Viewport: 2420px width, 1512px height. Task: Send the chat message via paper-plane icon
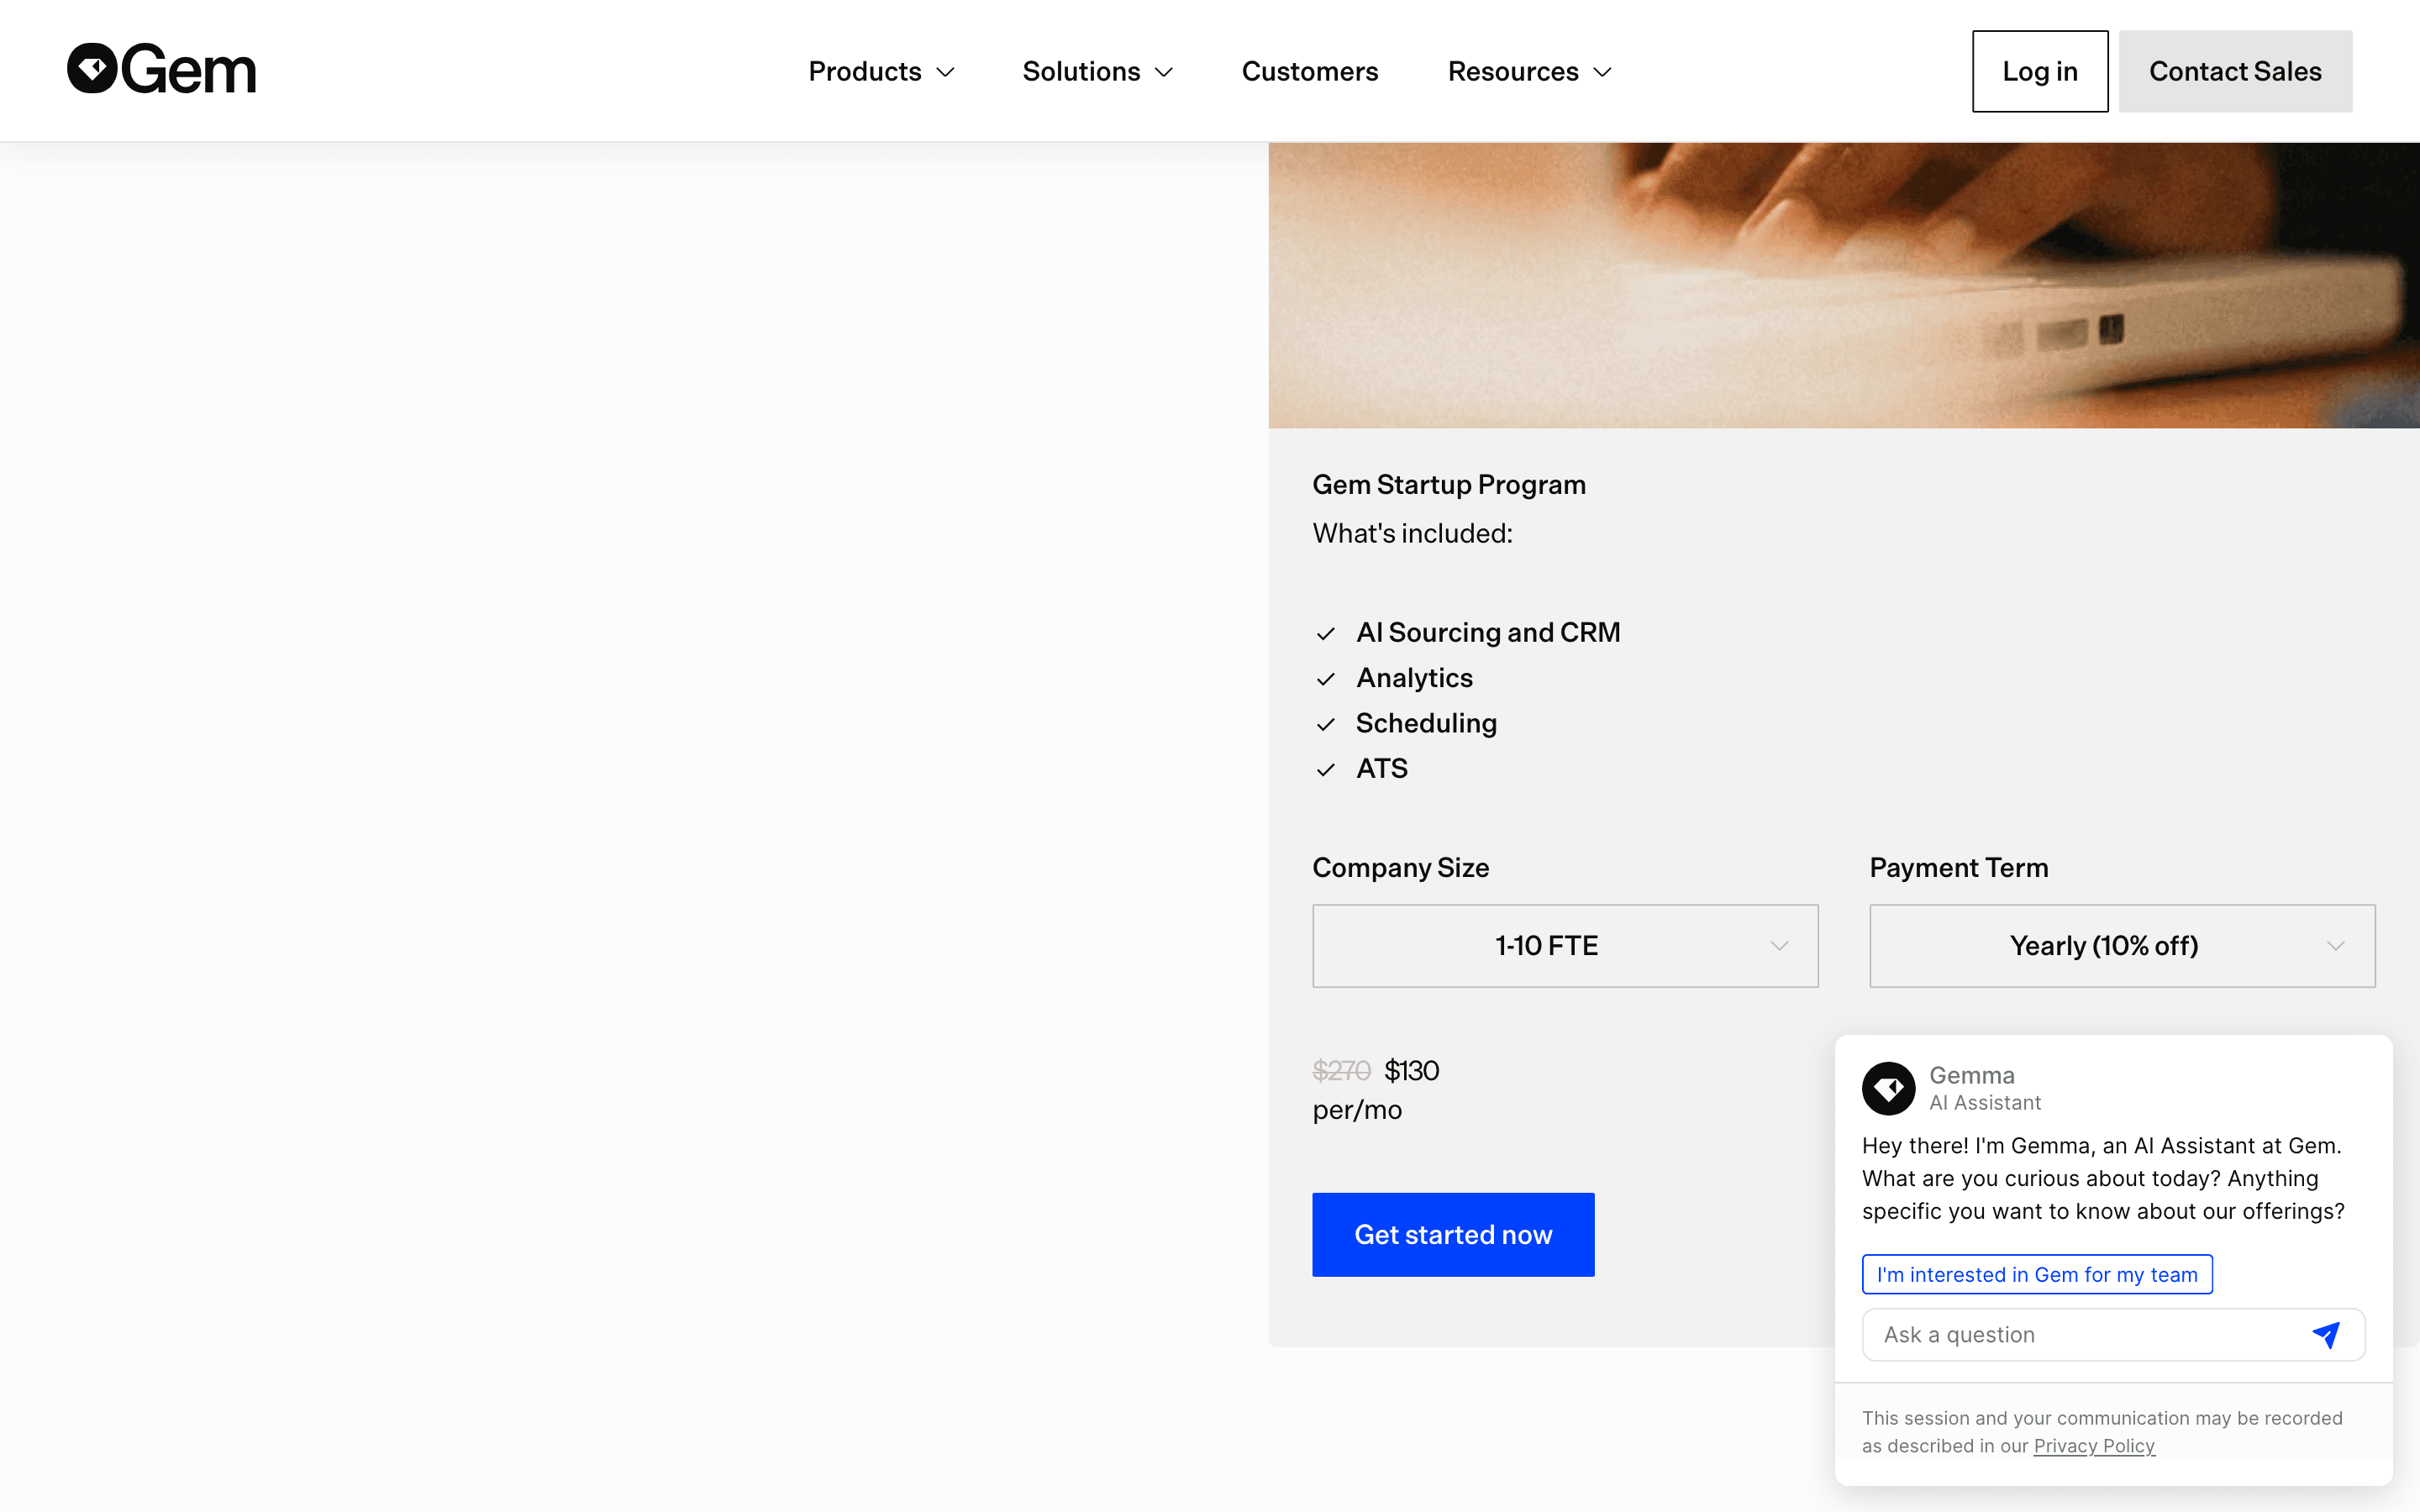2326,1334
